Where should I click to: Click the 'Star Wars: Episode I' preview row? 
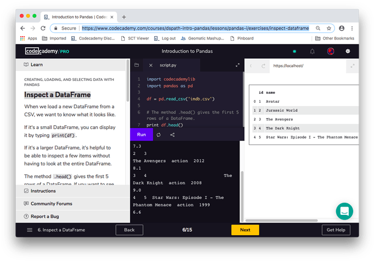(305, 137)
